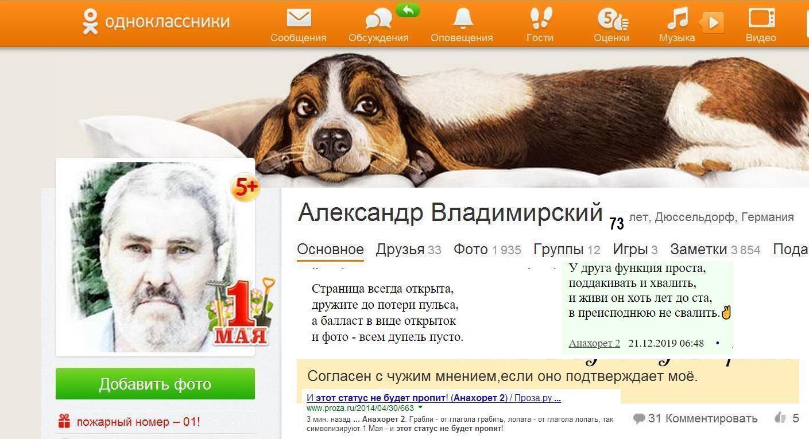Click the Добавить фото button
The width and height of the screenshot is (809, 439).
click(155, 384)
